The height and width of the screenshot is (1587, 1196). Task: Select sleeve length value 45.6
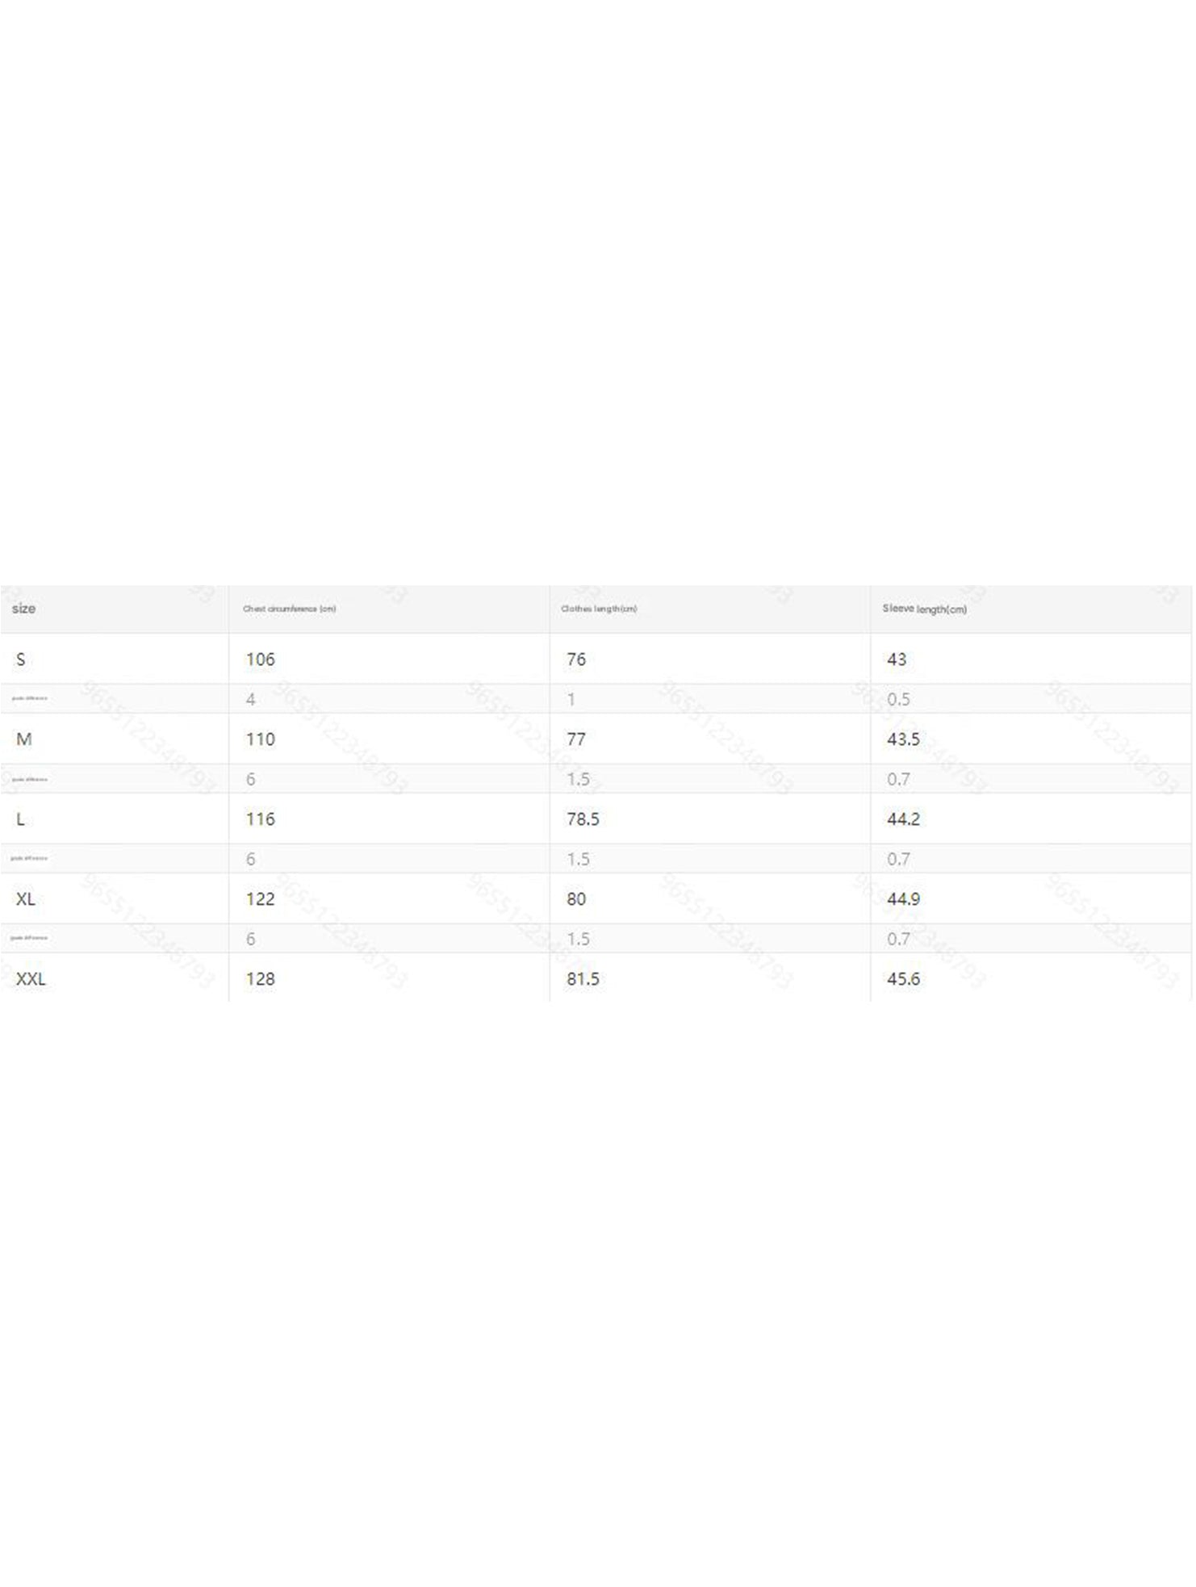pos(903,979)
